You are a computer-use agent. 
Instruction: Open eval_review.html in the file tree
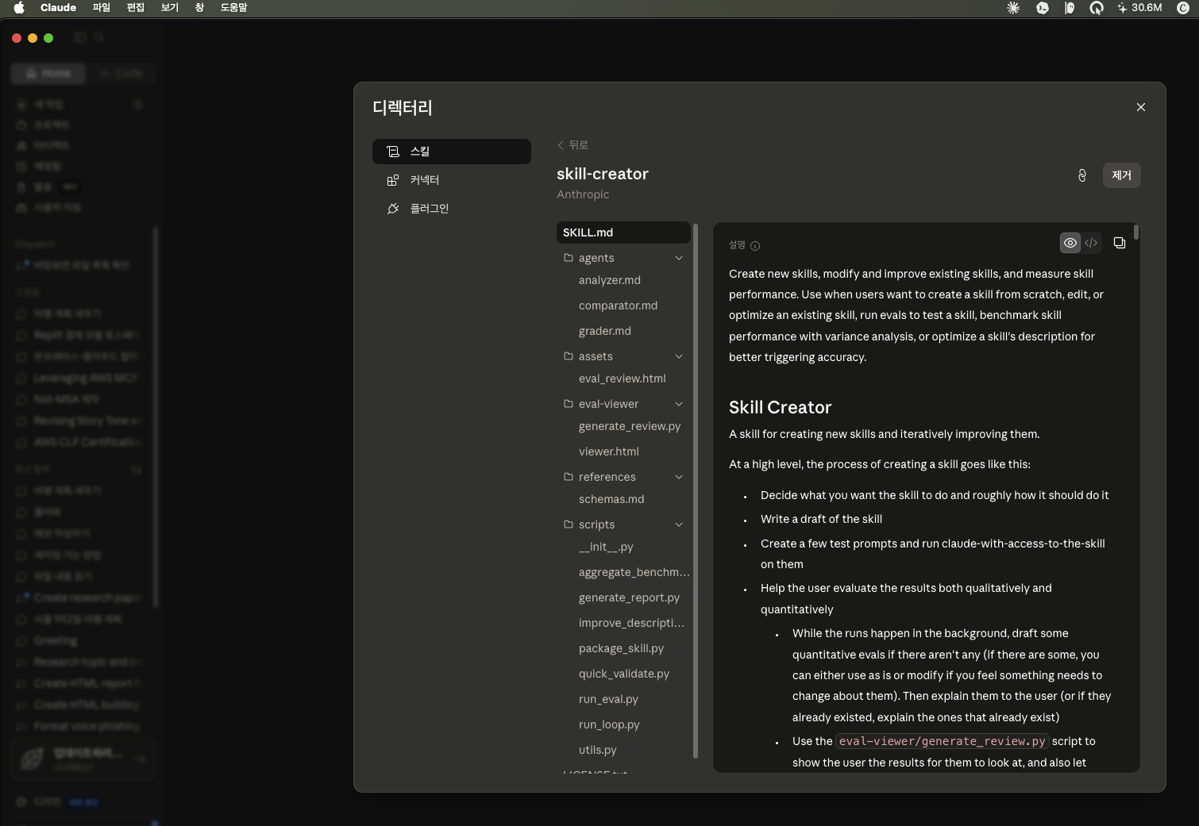pos(623,378)
